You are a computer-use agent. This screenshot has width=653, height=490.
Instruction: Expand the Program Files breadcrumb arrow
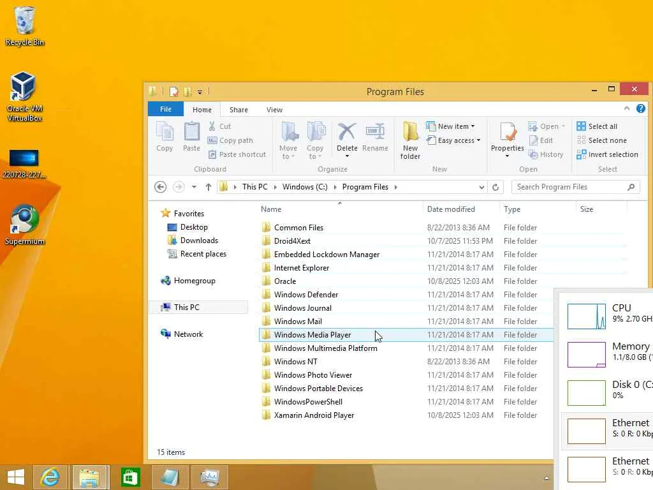[395, 187]
